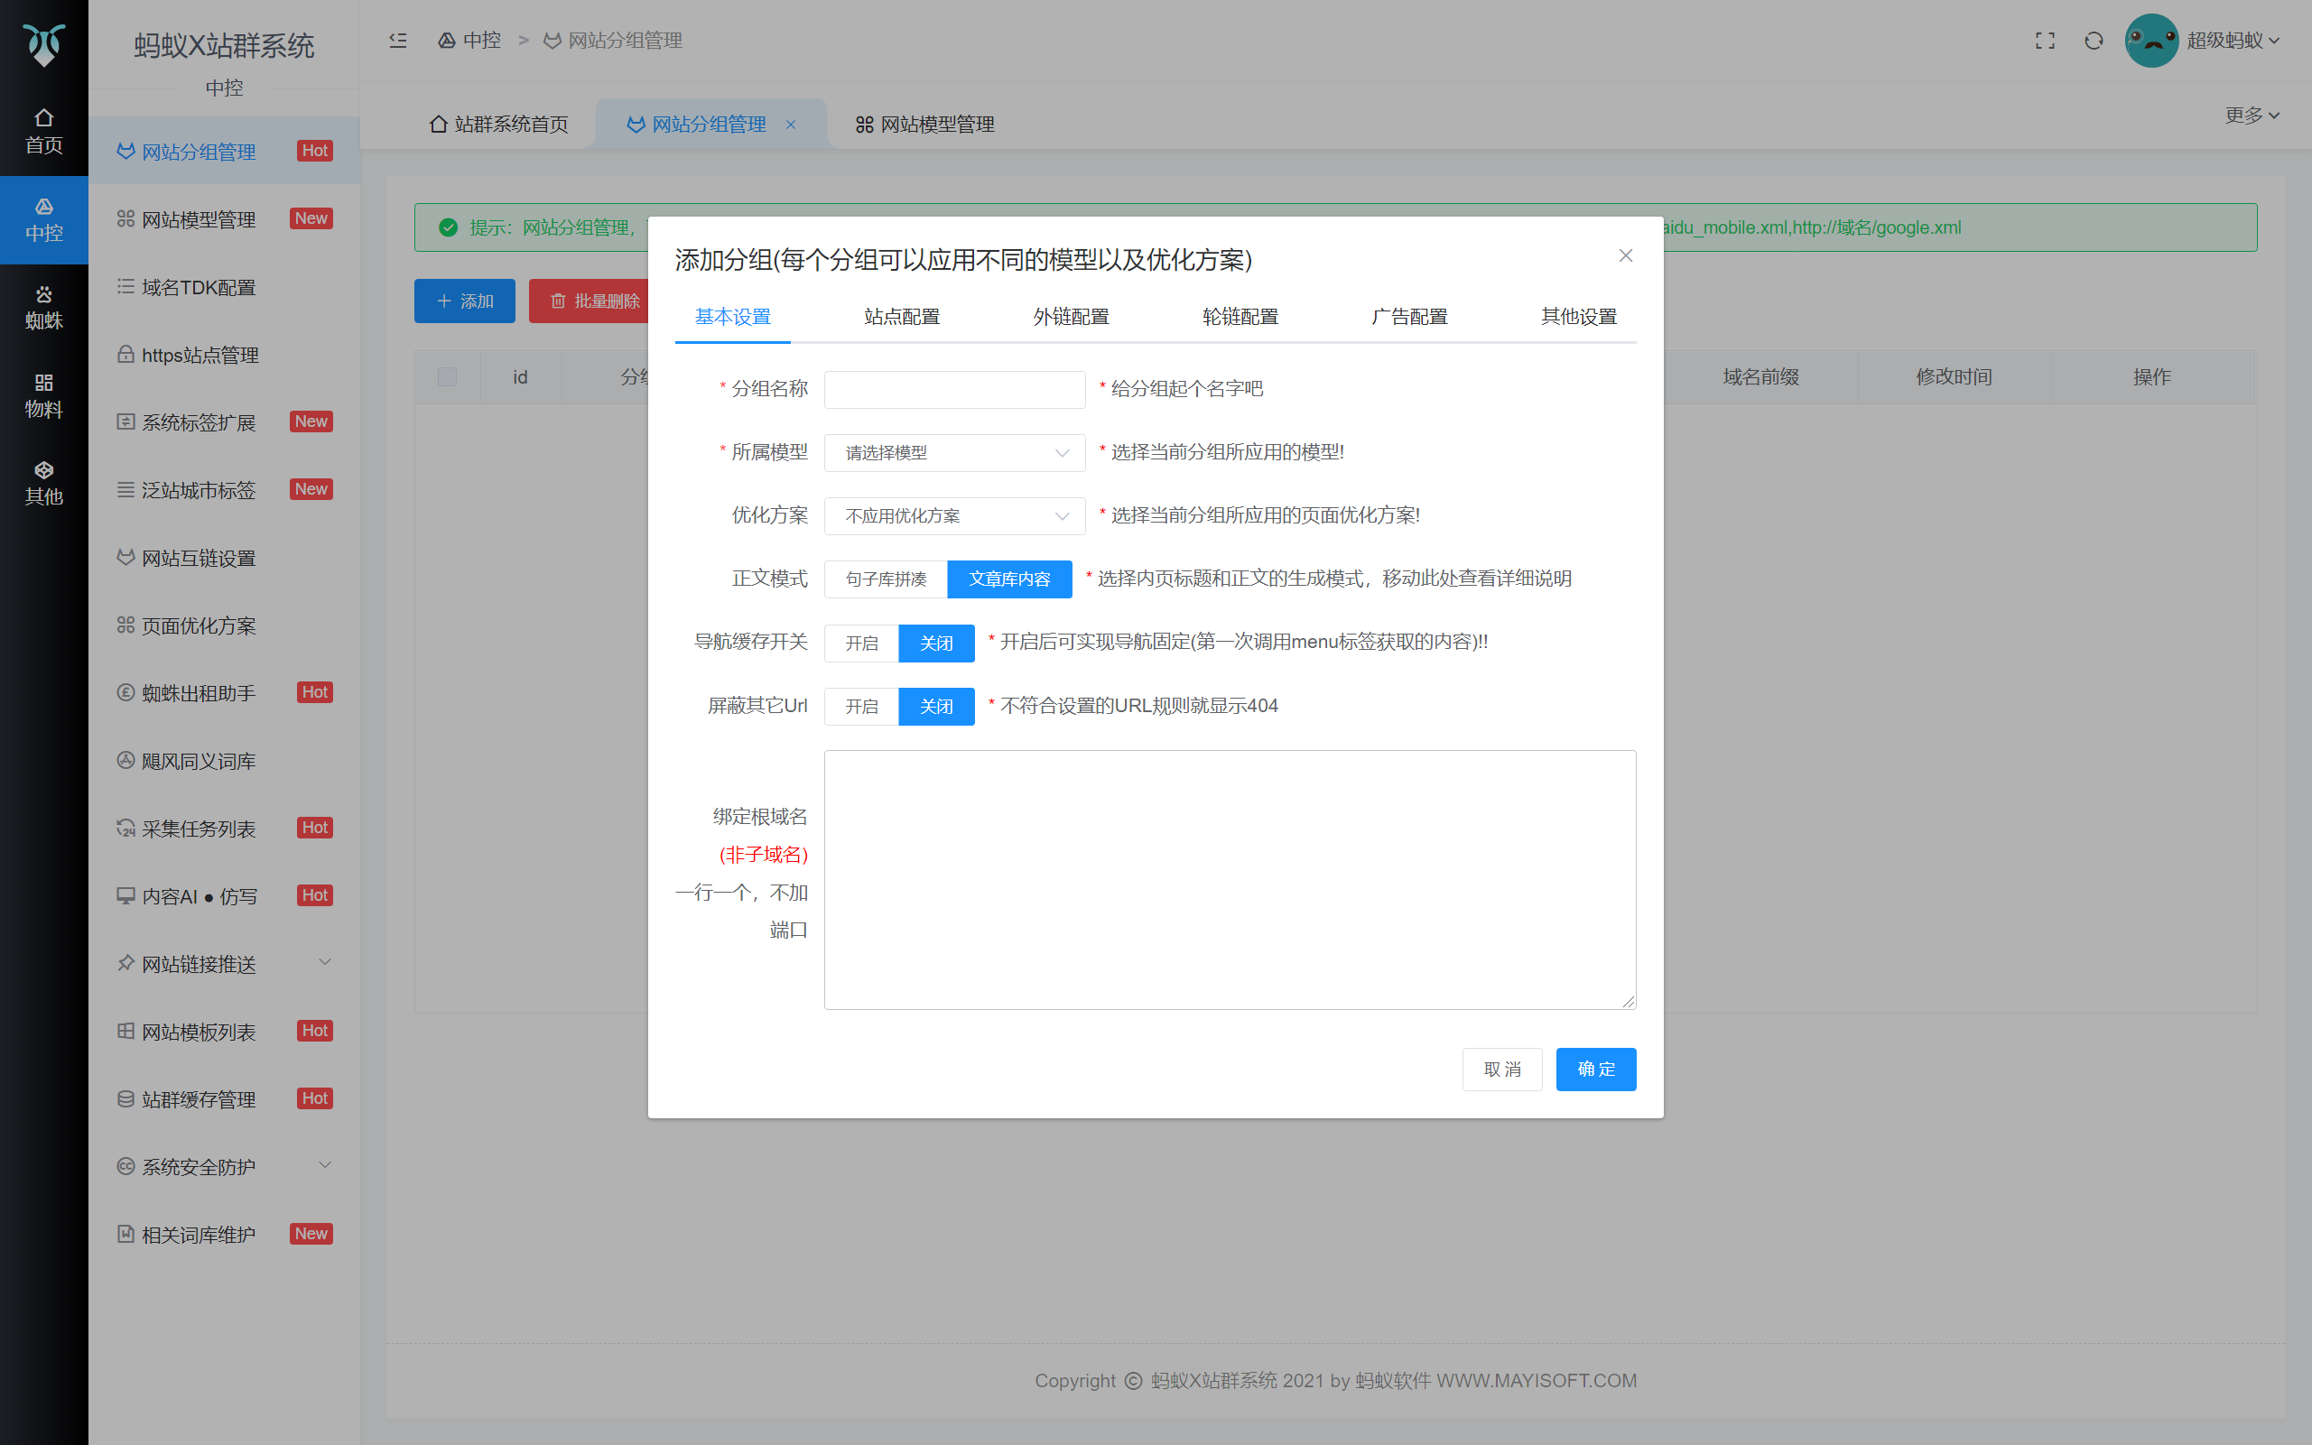The height and width of the screenshot is (1445, 2312).
Task: Open the 优化方案 dropdown
Action: 954,515
